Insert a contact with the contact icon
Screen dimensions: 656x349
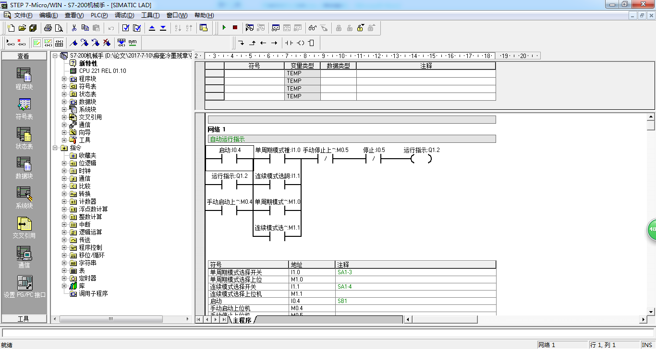coord(289,43)
